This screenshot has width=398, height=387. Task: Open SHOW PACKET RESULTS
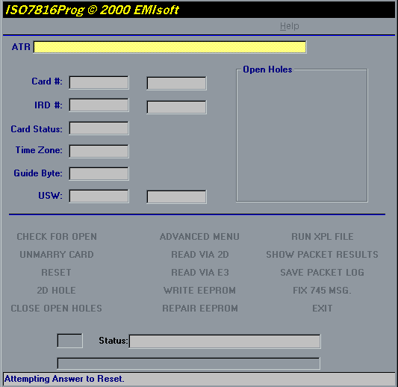(322, 255)
